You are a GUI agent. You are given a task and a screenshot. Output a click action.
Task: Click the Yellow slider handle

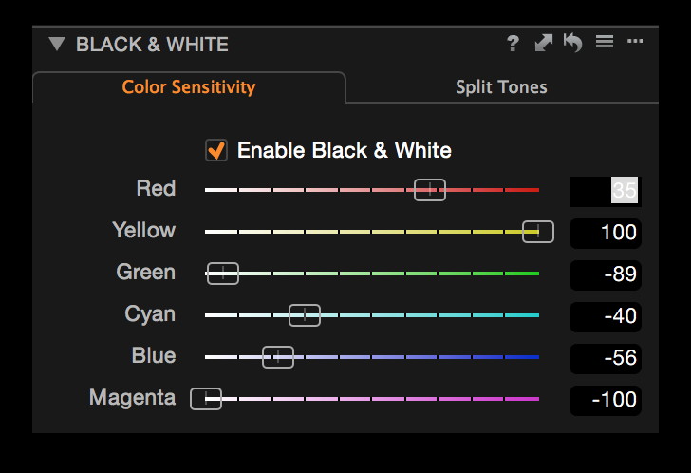538,232
